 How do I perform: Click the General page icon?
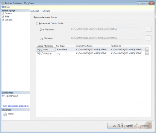[3, 14]
